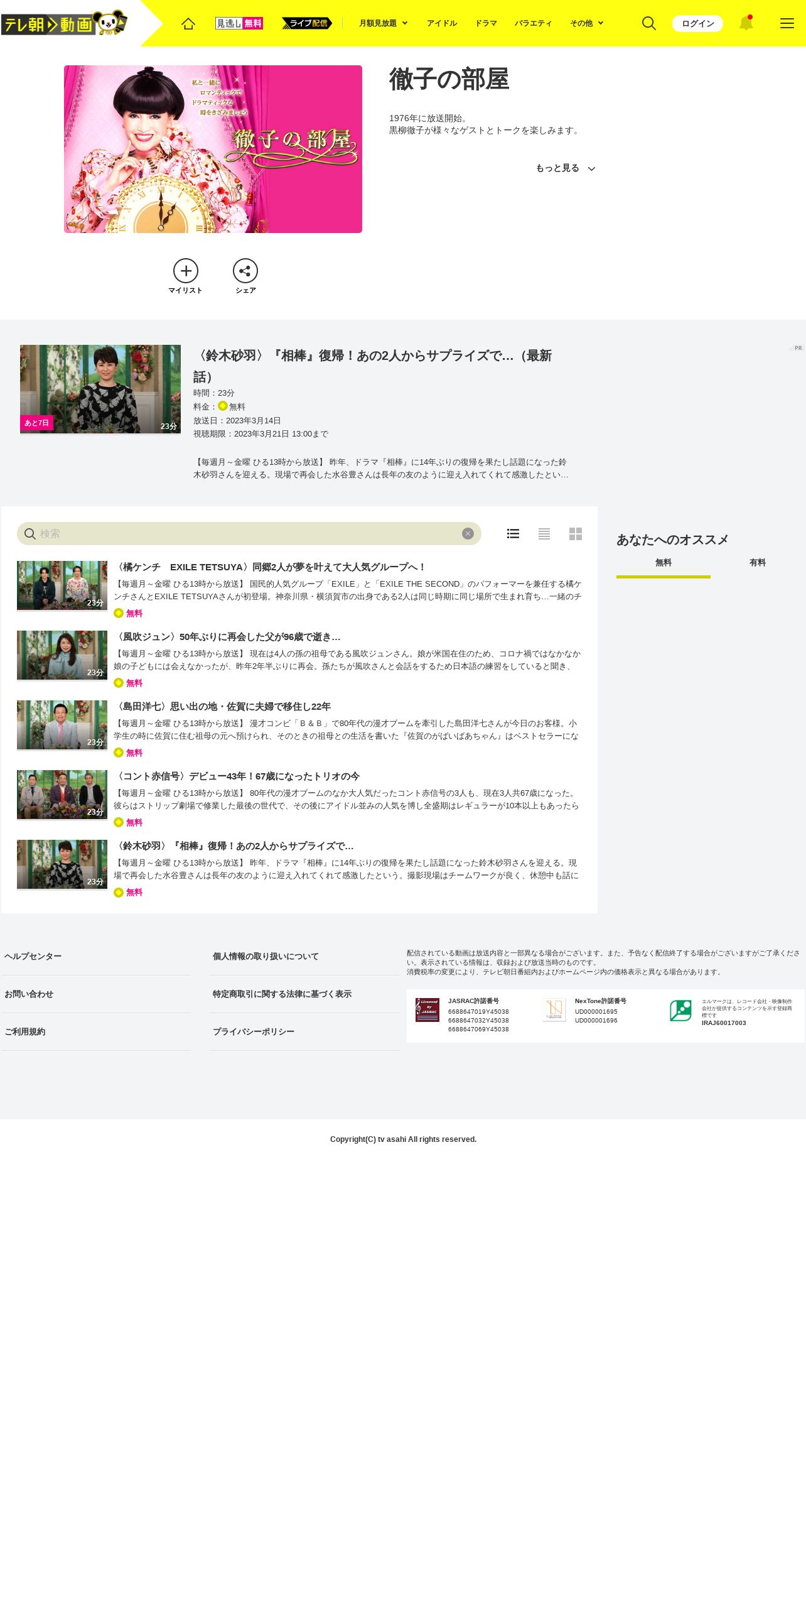Add show to マイリスト
This screenshot has width=806, height=1613.
pos(186,276)
